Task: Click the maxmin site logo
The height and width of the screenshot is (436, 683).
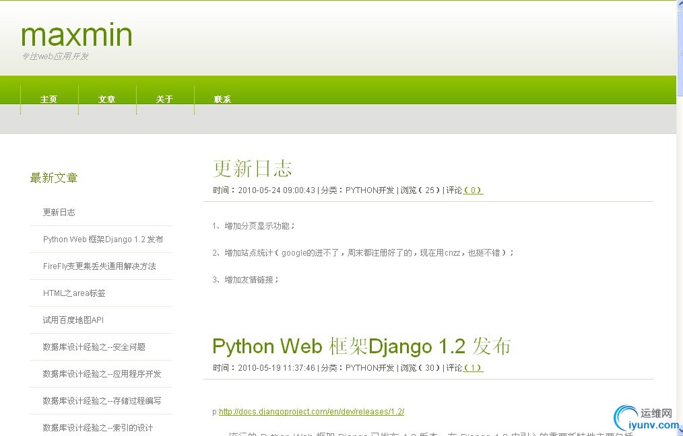Action: click(x=77, y=35)
